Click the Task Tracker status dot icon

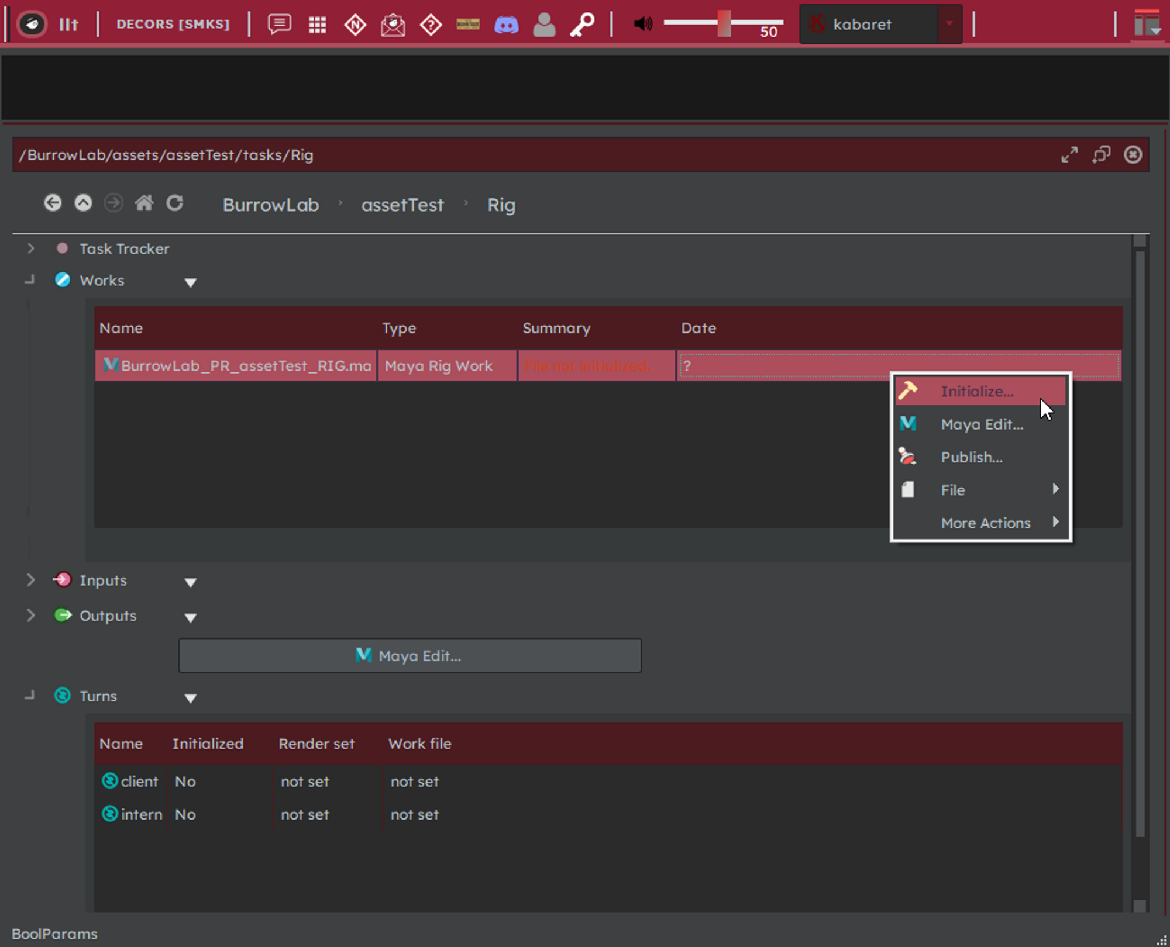(x=62, y=248)
